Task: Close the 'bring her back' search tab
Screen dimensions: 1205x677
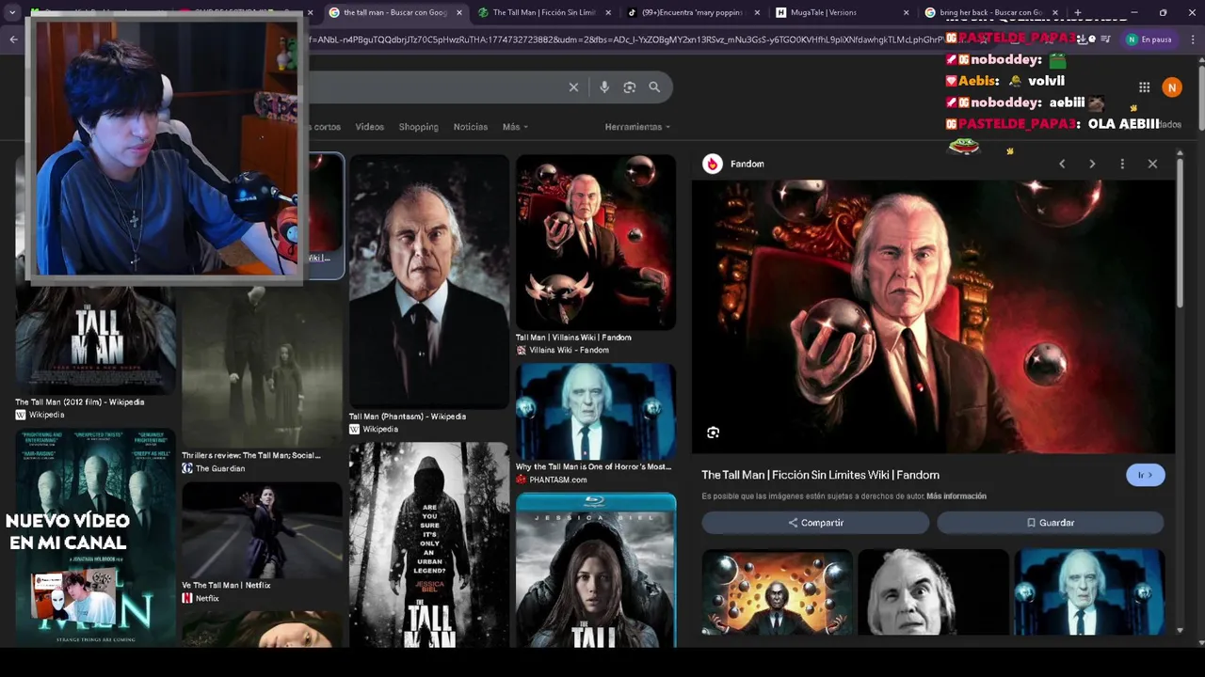Action: coord(1055,13)
